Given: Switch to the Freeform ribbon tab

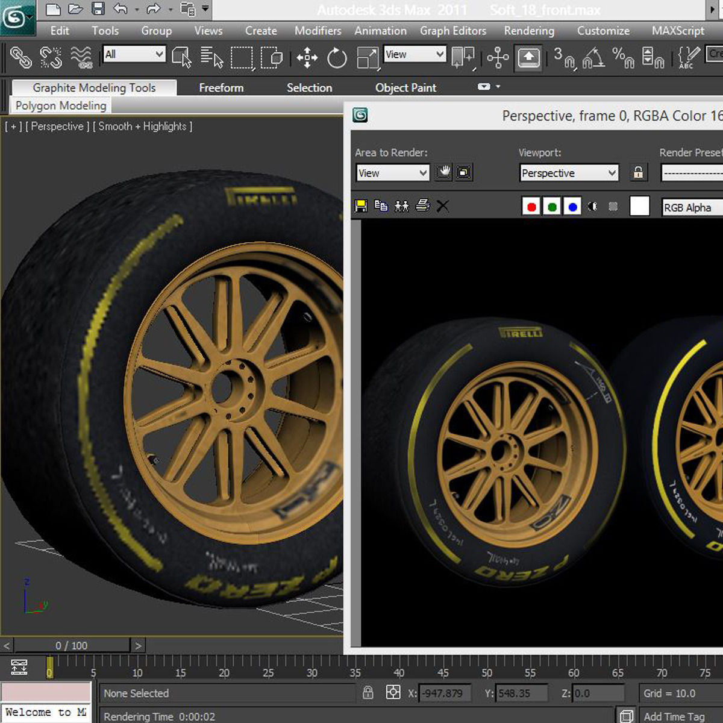Looking at the screenshot, I should (x=221, y=88).
